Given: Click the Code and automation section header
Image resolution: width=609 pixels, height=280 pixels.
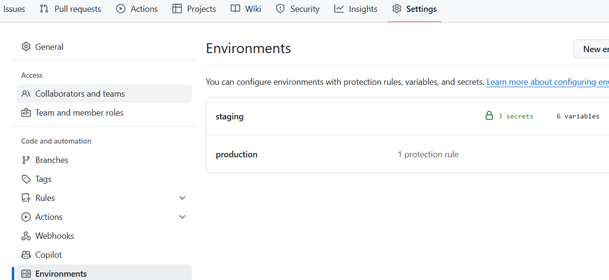Looking at the screenshot, I should click(56, 141).
